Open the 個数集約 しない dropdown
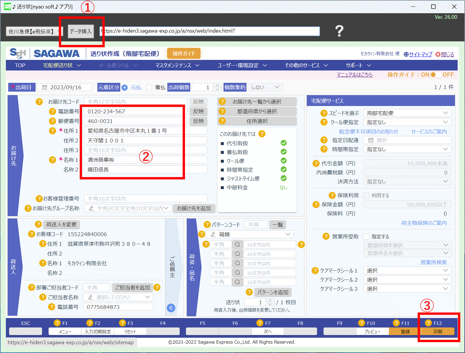 coord(265,87)
